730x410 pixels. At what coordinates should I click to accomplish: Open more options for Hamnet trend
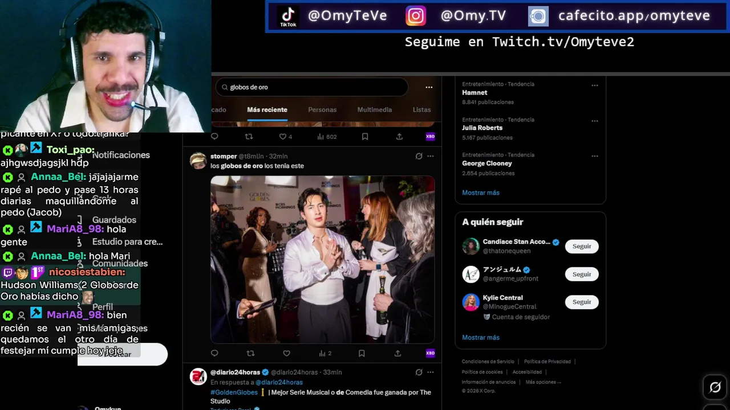595,85
